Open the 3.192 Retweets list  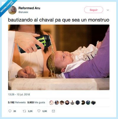17,103
